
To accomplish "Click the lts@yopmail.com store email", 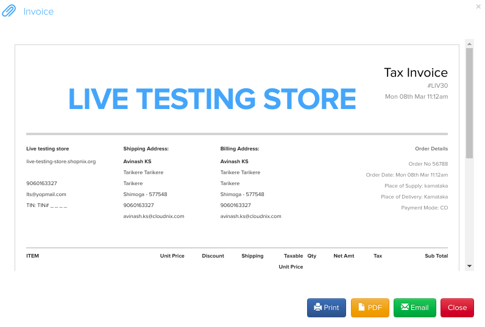I will coord(46,194).
